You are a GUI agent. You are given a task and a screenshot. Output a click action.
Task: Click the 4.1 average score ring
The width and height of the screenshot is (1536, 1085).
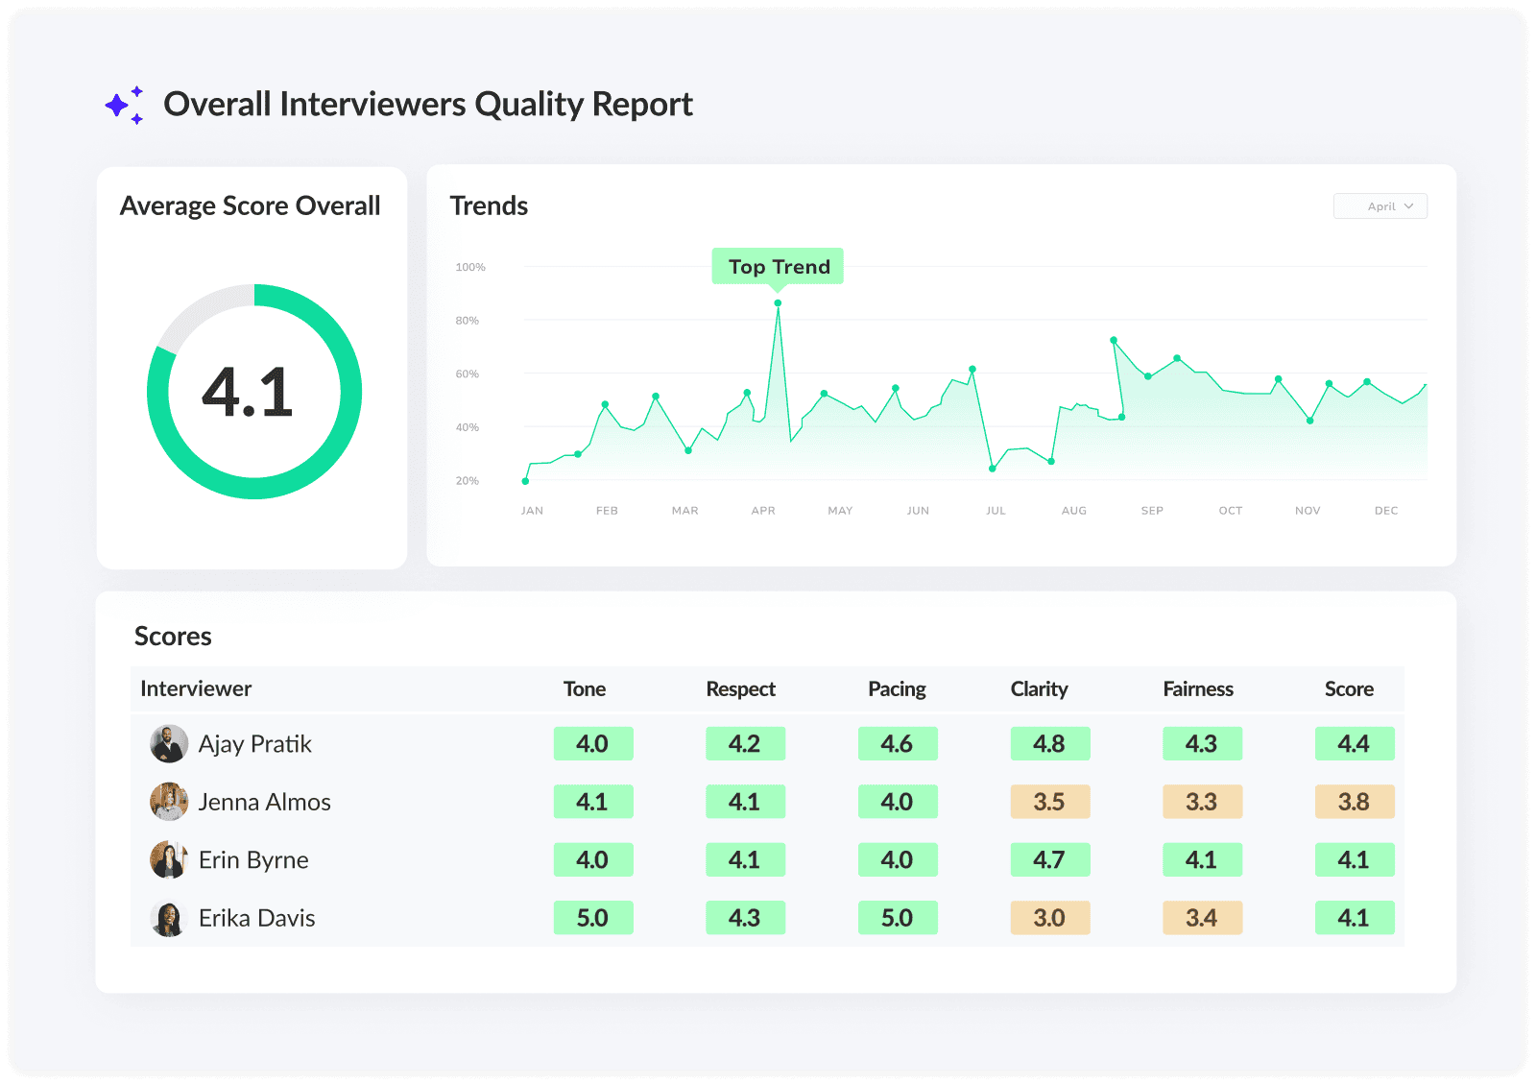point(254,392)
